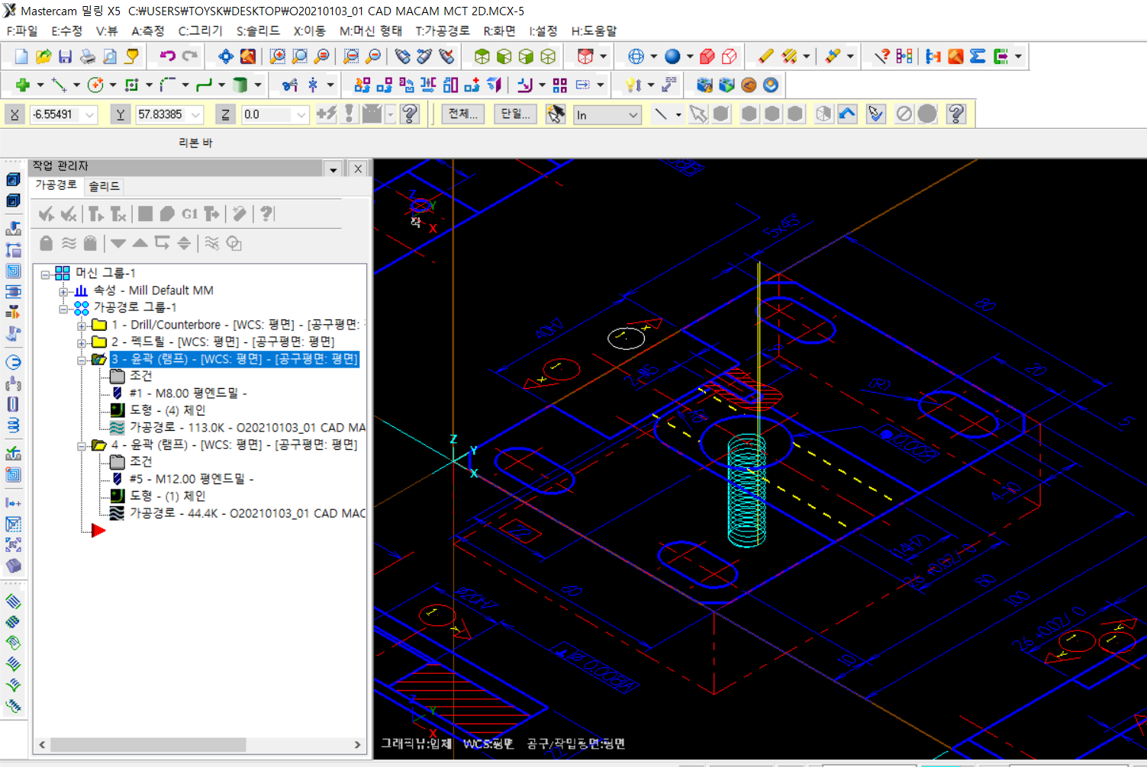Collapse the 머신 그룹-1 tree node
Screen dimensions: 1147x767
tap(46, 274)
